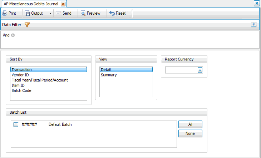The height and width of the screenshot is (158, 261).
Task: Add a filter condition with plus icon
Action: point(13,35)
